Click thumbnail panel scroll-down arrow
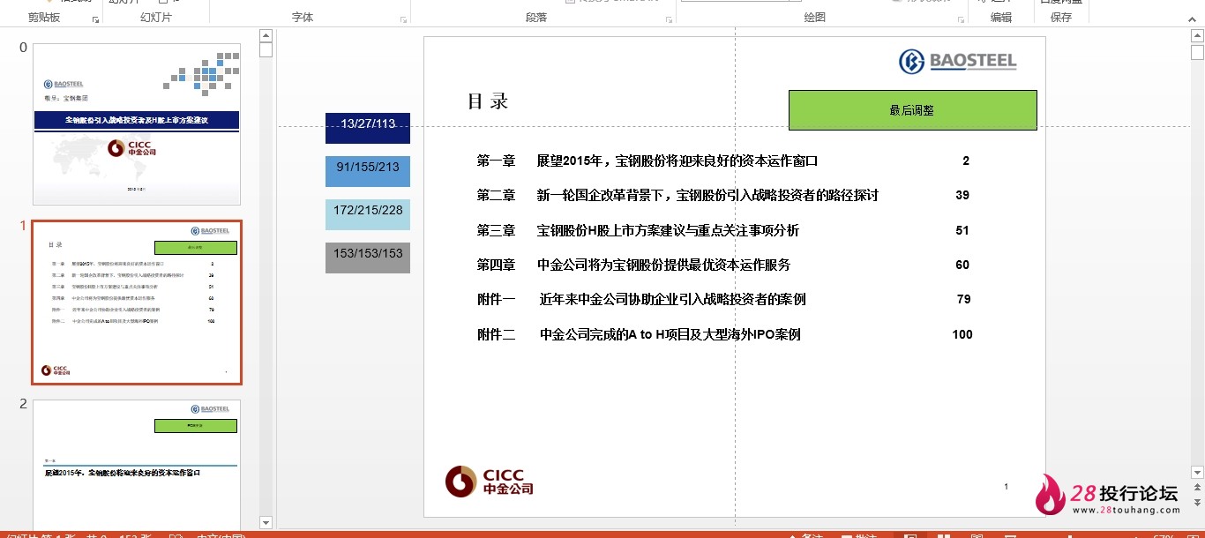 click(266, 523)
